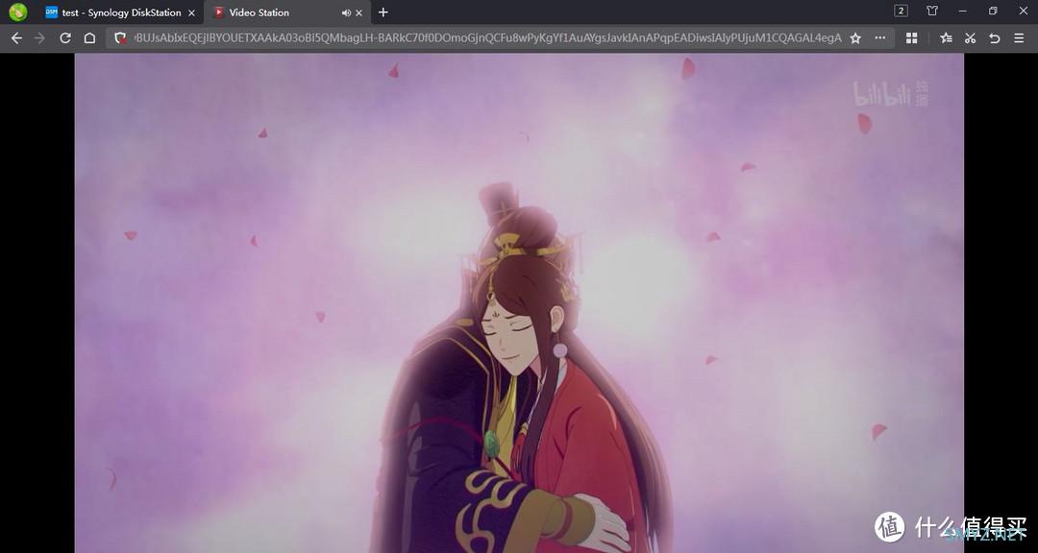
Task: Focus the URL address bar
Action: [487, 38]
